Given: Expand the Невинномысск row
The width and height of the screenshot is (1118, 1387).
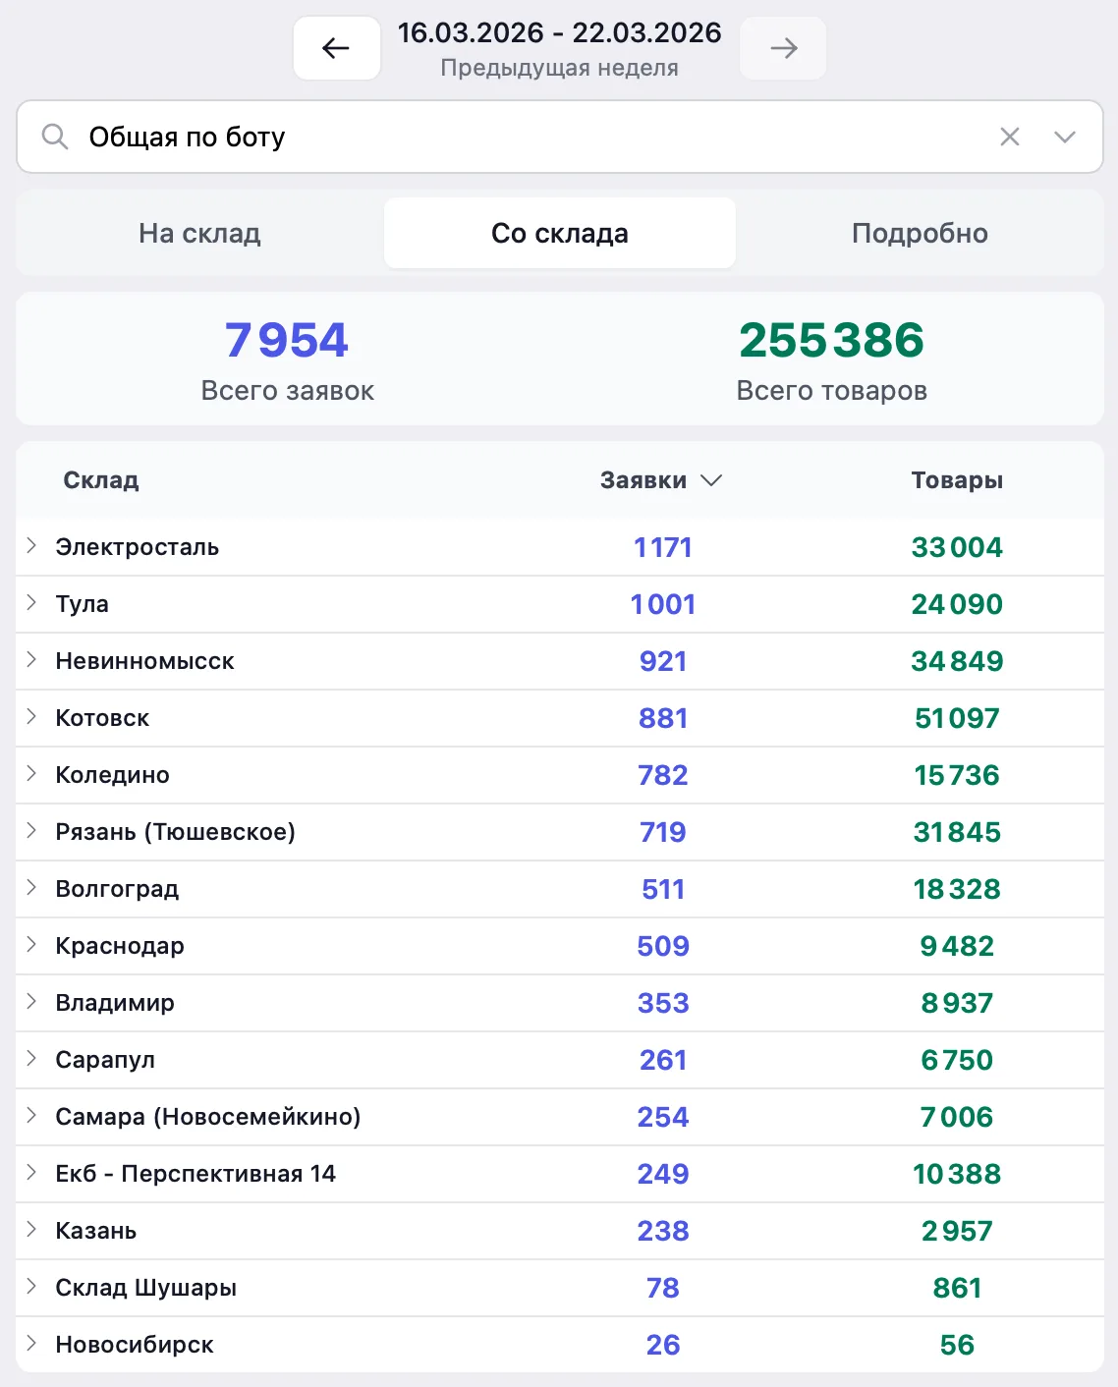Looking at the screenshot, I should click(31, 660).
